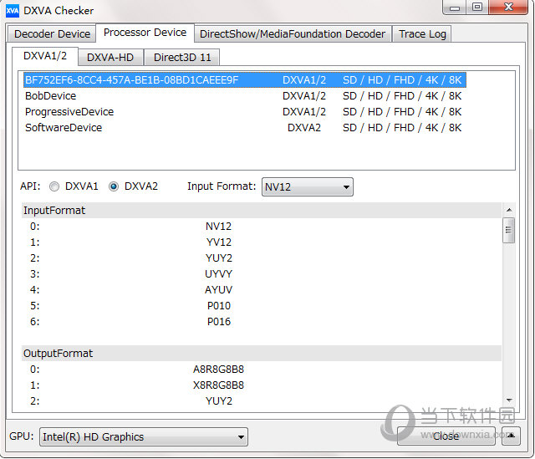Click the small up-arrow button beside Close
This screenshot has width=535, height=459.
511,436
